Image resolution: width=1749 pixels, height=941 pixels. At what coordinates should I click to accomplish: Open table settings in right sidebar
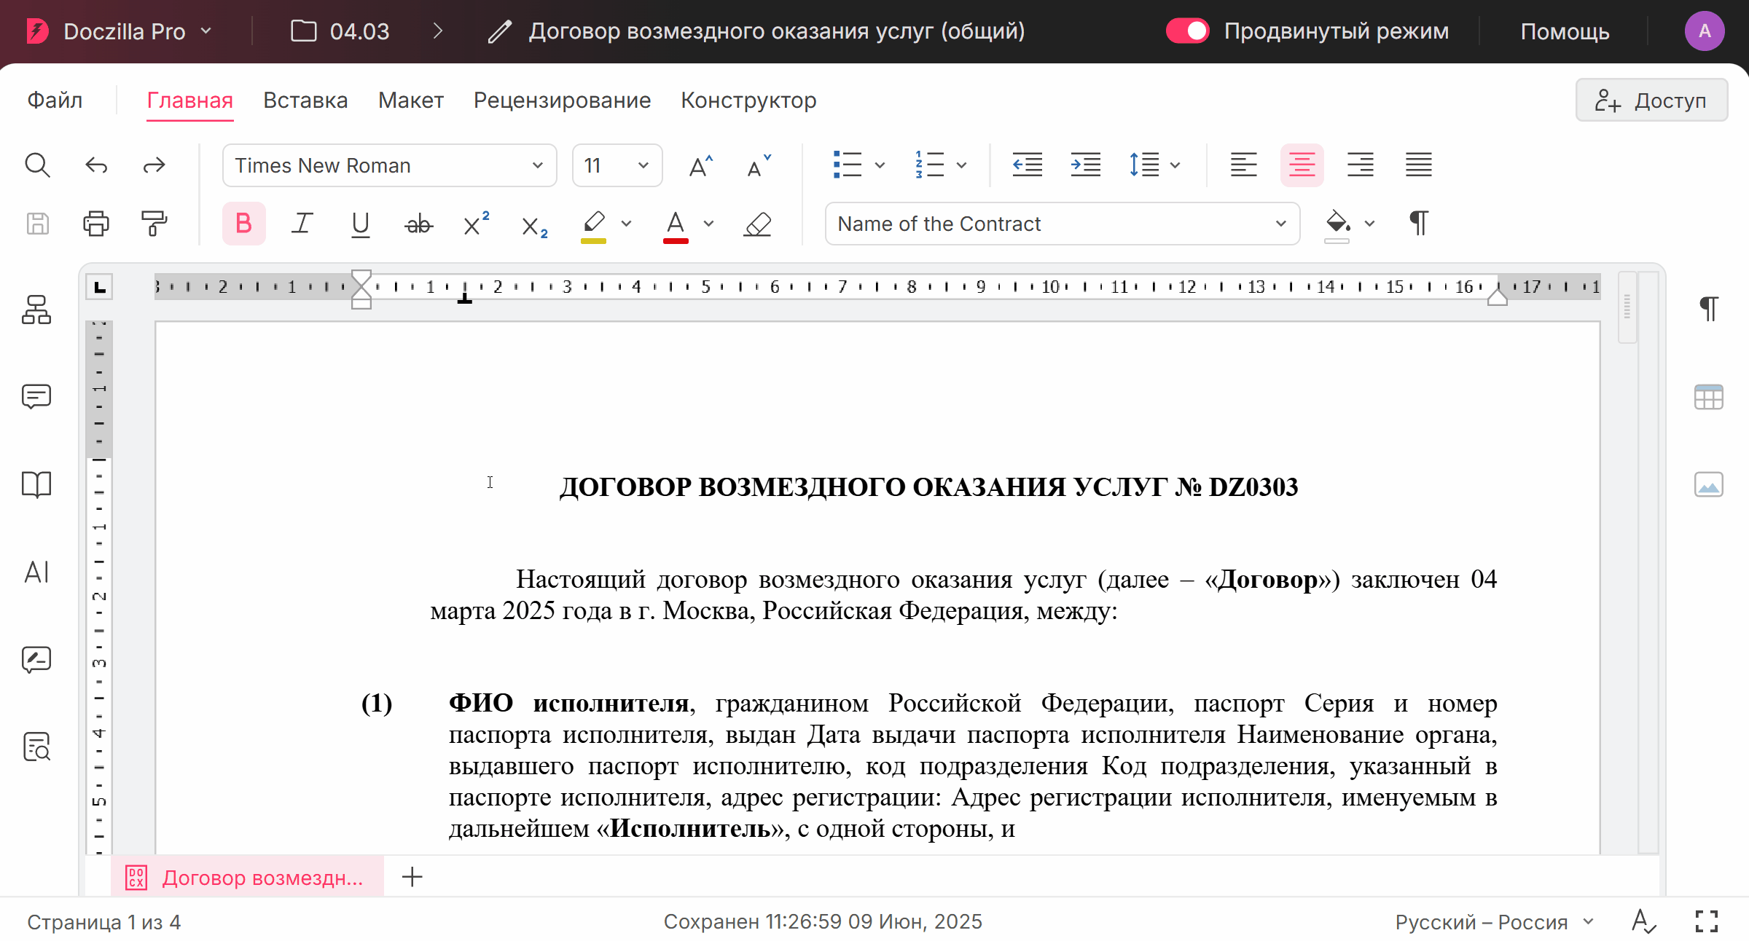1709,397
